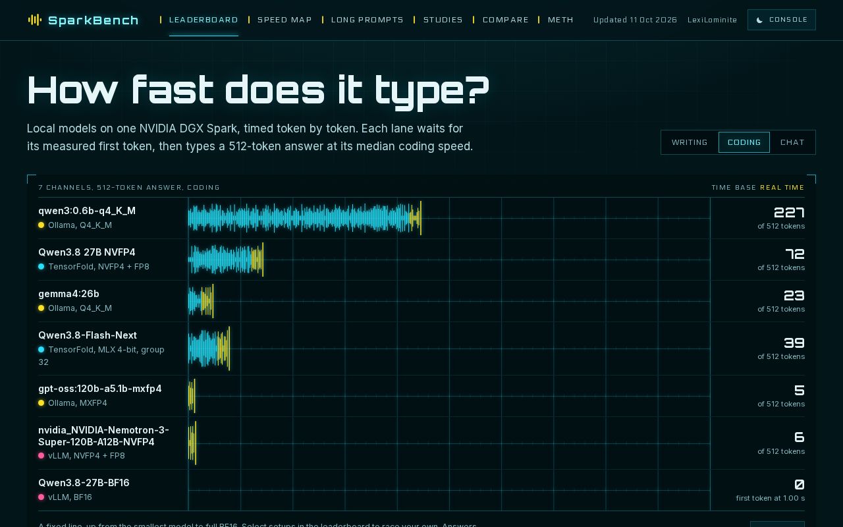Click the "Ollama, MXFP4" runtime label
This screenshot has width=843, height=527.
78,403
